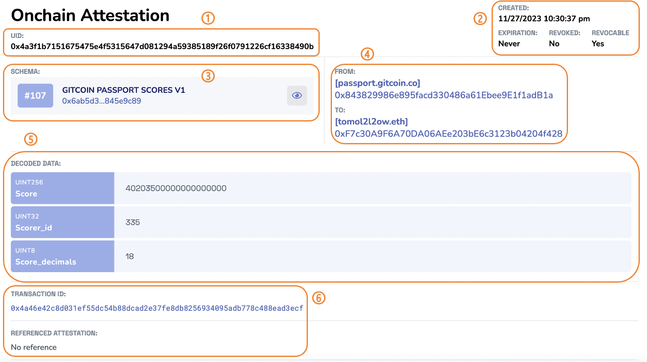Click the FROM address starting with 0x843829986e
Viewport: 647px width, 362px height.
443,95
